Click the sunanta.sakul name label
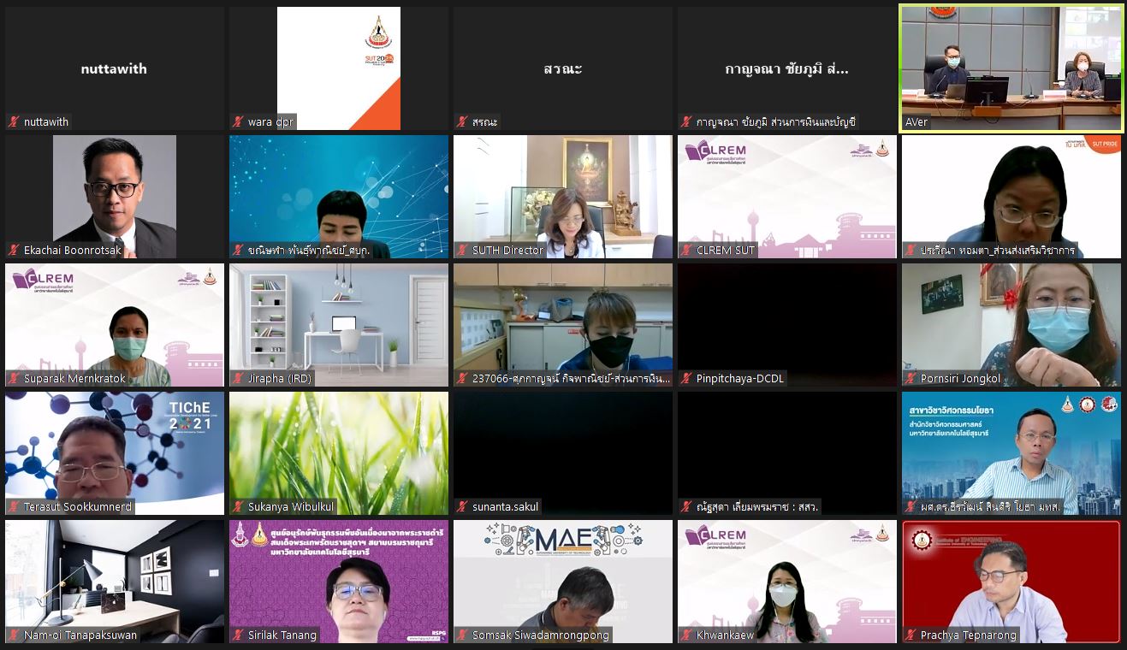The width and height of the screenshot is (1127, 650). tap(506, 507)
